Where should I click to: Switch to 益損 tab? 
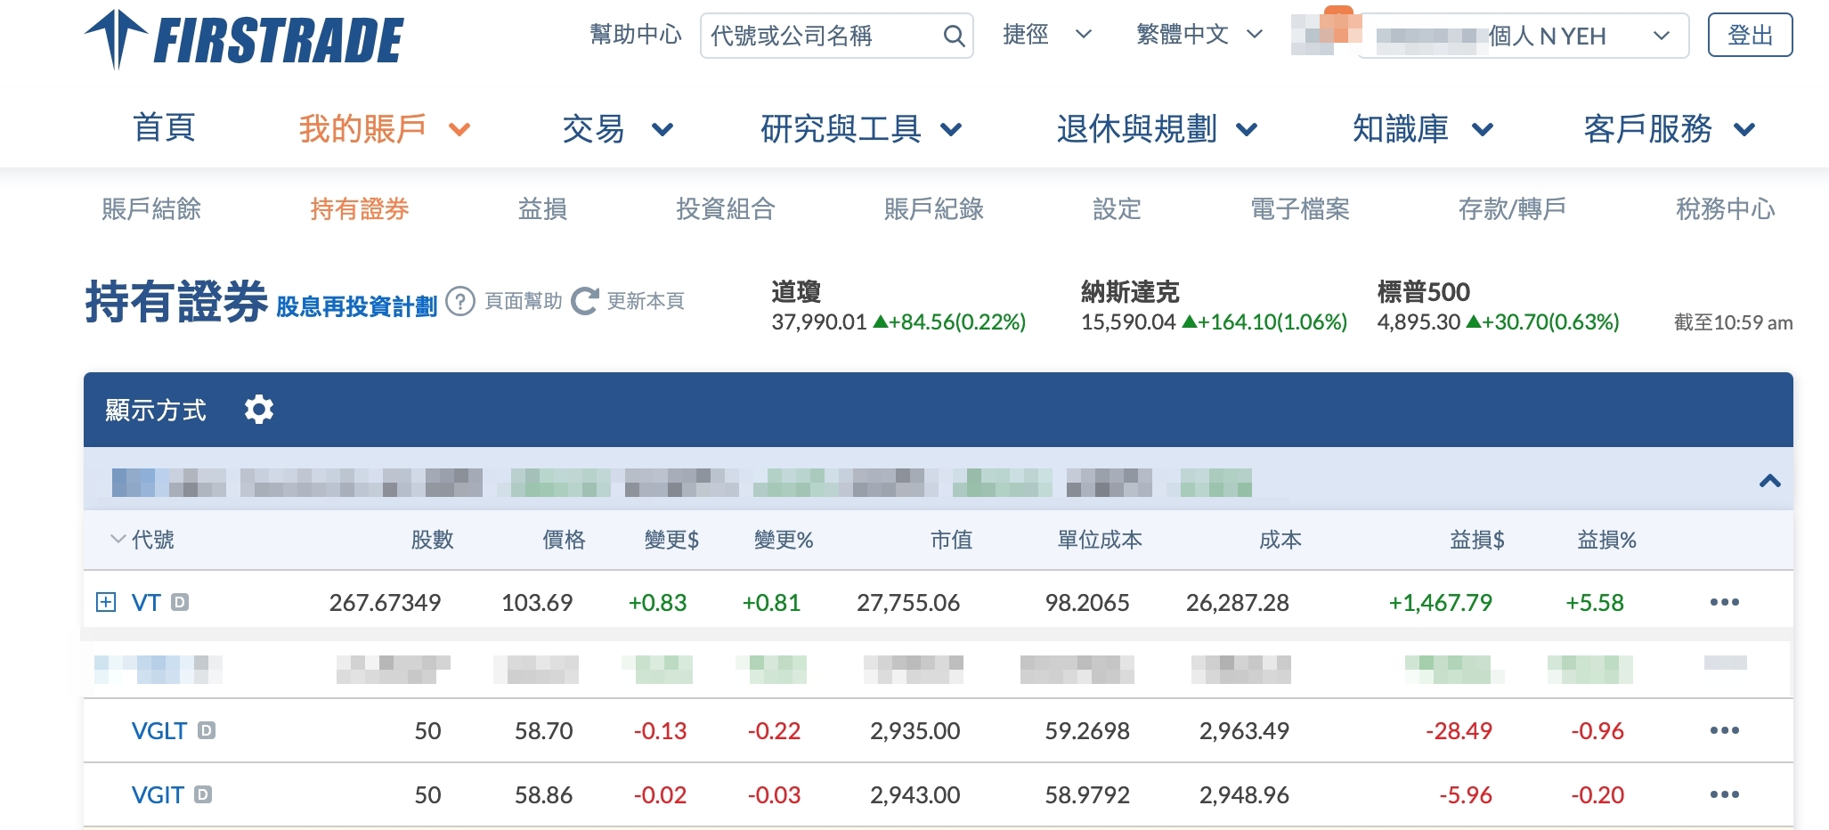click(543, 209)
